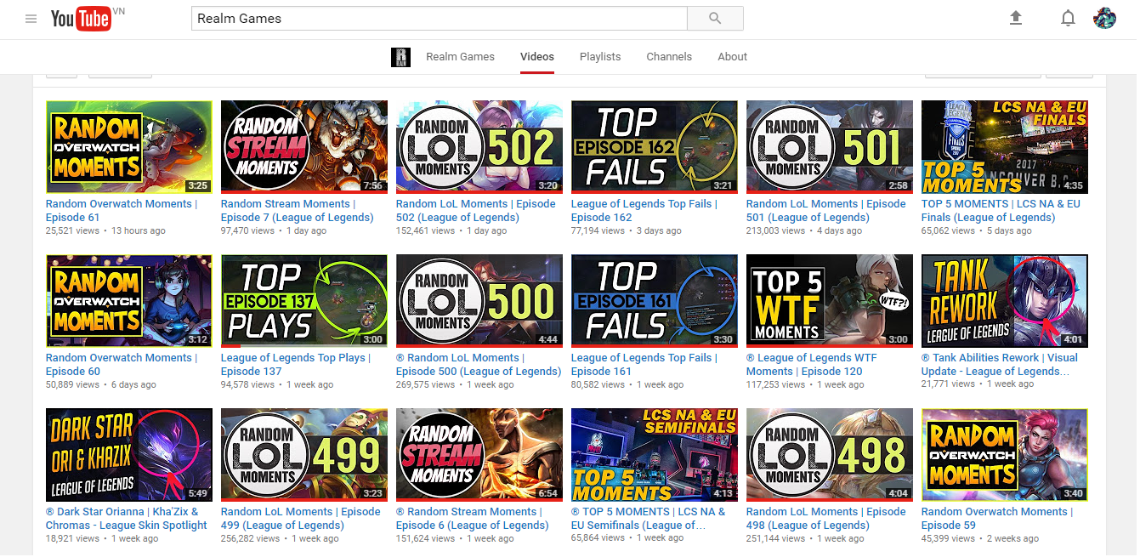Image resolution: width=1140 pixels, height=557 pixels.
Task: Open the Channels tab
Action: 669,57
